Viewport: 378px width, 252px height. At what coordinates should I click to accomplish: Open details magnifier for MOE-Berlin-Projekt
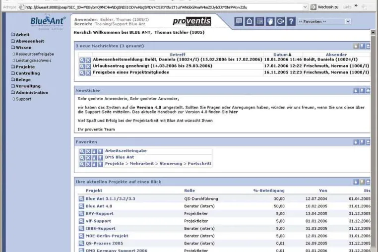(x=81, y=236)
